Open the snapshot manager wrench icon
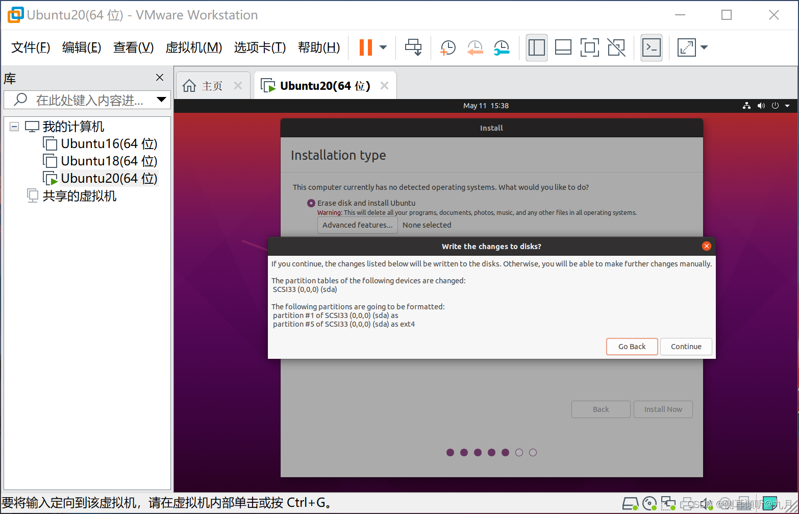Image resolution: width=799 pixels, height=514 pixels. [502, 47]
